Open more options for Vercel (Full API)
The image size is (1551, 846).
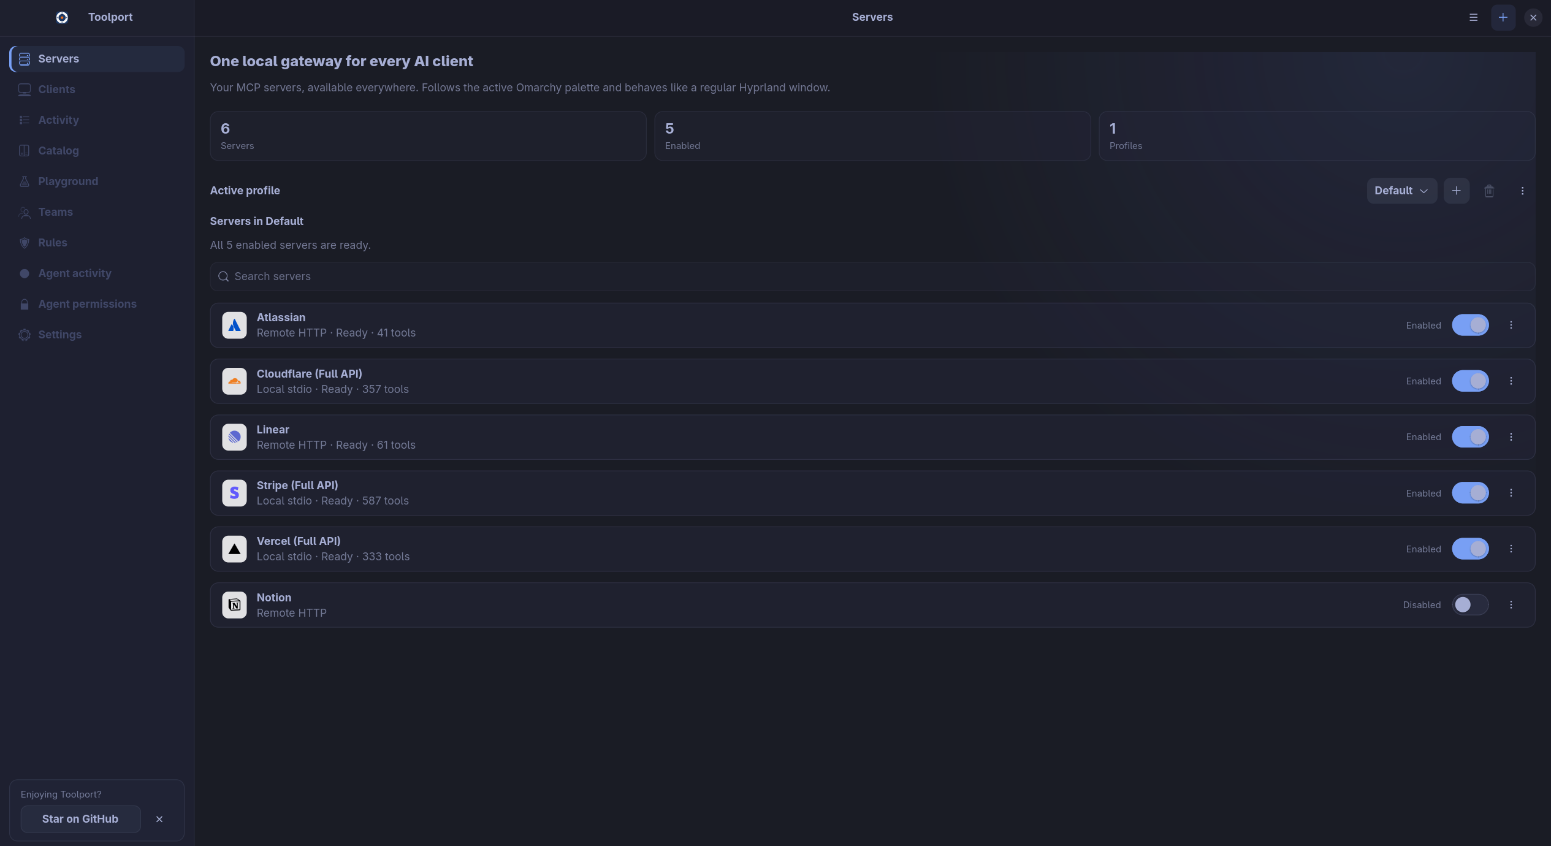(1511, 549)
